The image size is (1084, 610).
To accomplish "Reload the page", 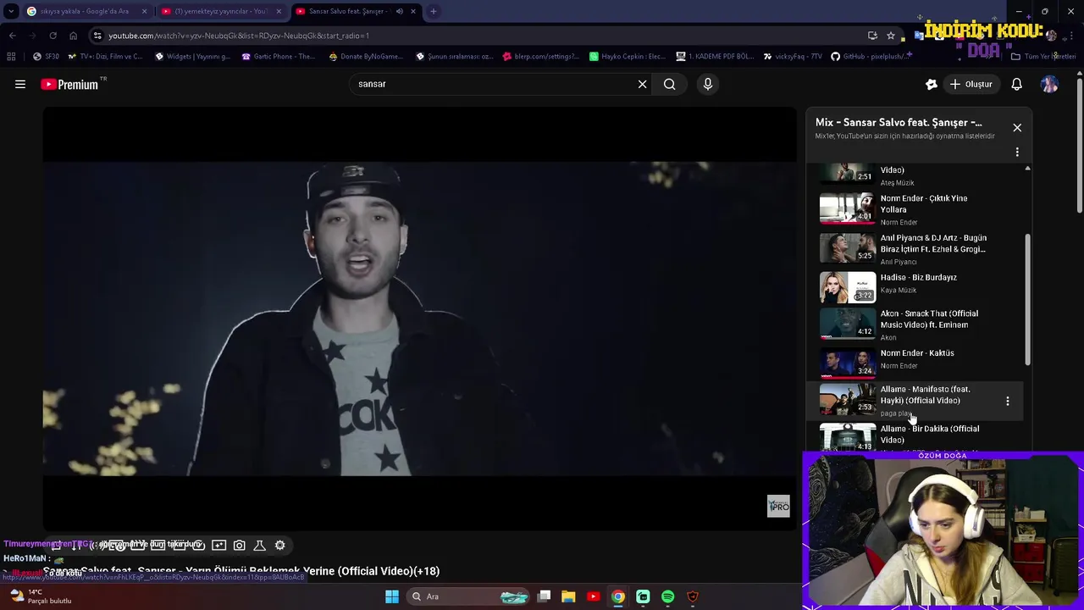I will pos(53,36).
